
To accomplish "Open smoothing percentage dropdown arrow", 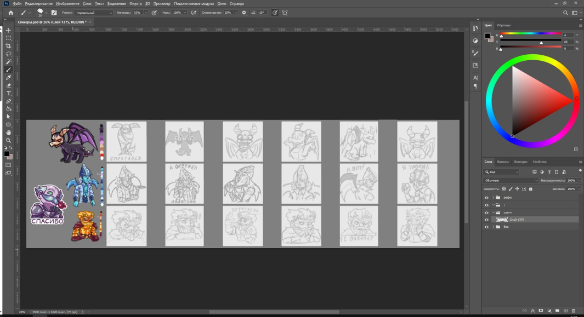I will point(236,13).
